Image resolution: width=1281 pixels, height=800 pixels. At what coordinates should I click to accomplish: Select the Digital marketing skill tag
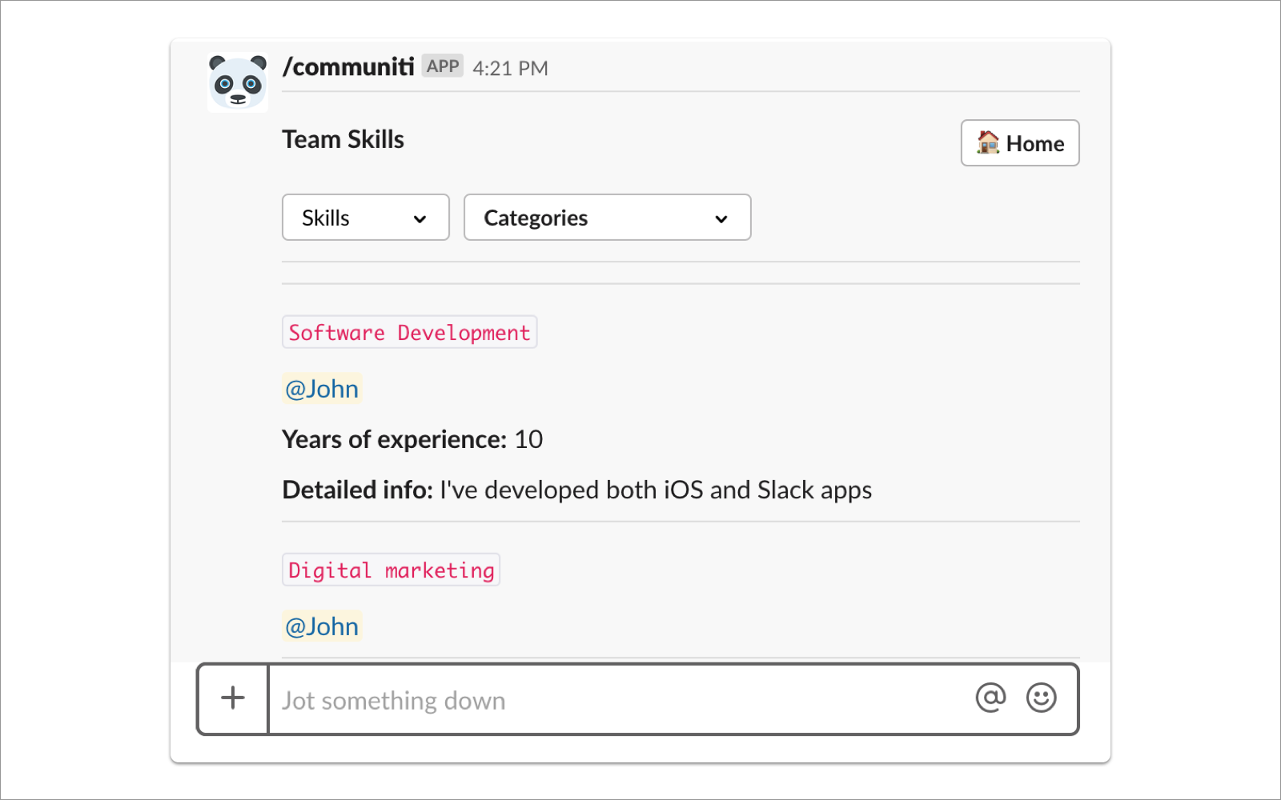(x=391, y=570)
